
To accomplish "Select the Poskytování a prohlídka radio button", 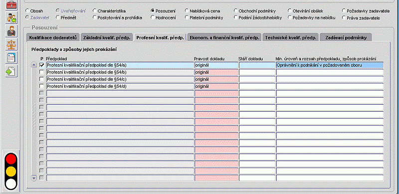I will tap(95, 17).
